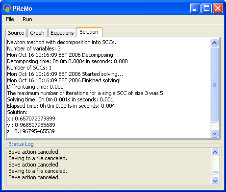Switch to the Graph tab
Image resolution: width=226 pixels, height=192 pixels.
pos(37,33)
